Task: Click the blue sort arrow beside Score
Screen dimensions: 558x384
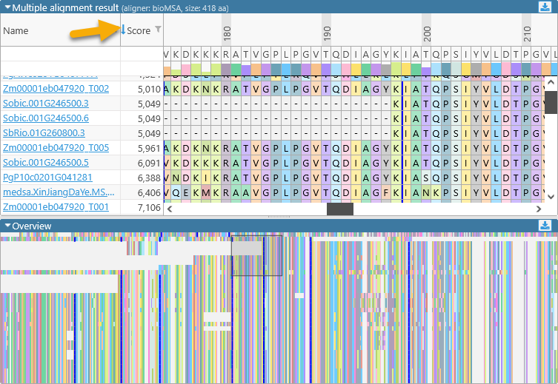Action: coord(123,30)
